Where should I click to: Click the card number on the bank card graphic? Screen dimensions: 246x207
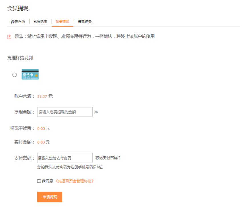click(30, 78)
